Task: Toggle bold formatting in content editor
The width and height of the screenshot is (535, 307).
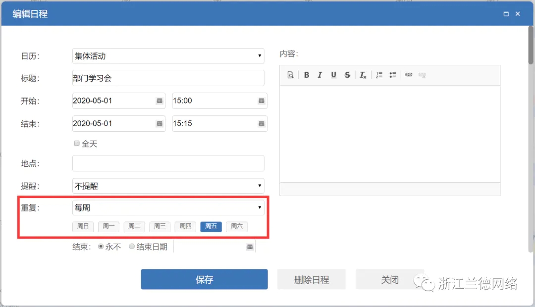Action: (x=307, y=75)
